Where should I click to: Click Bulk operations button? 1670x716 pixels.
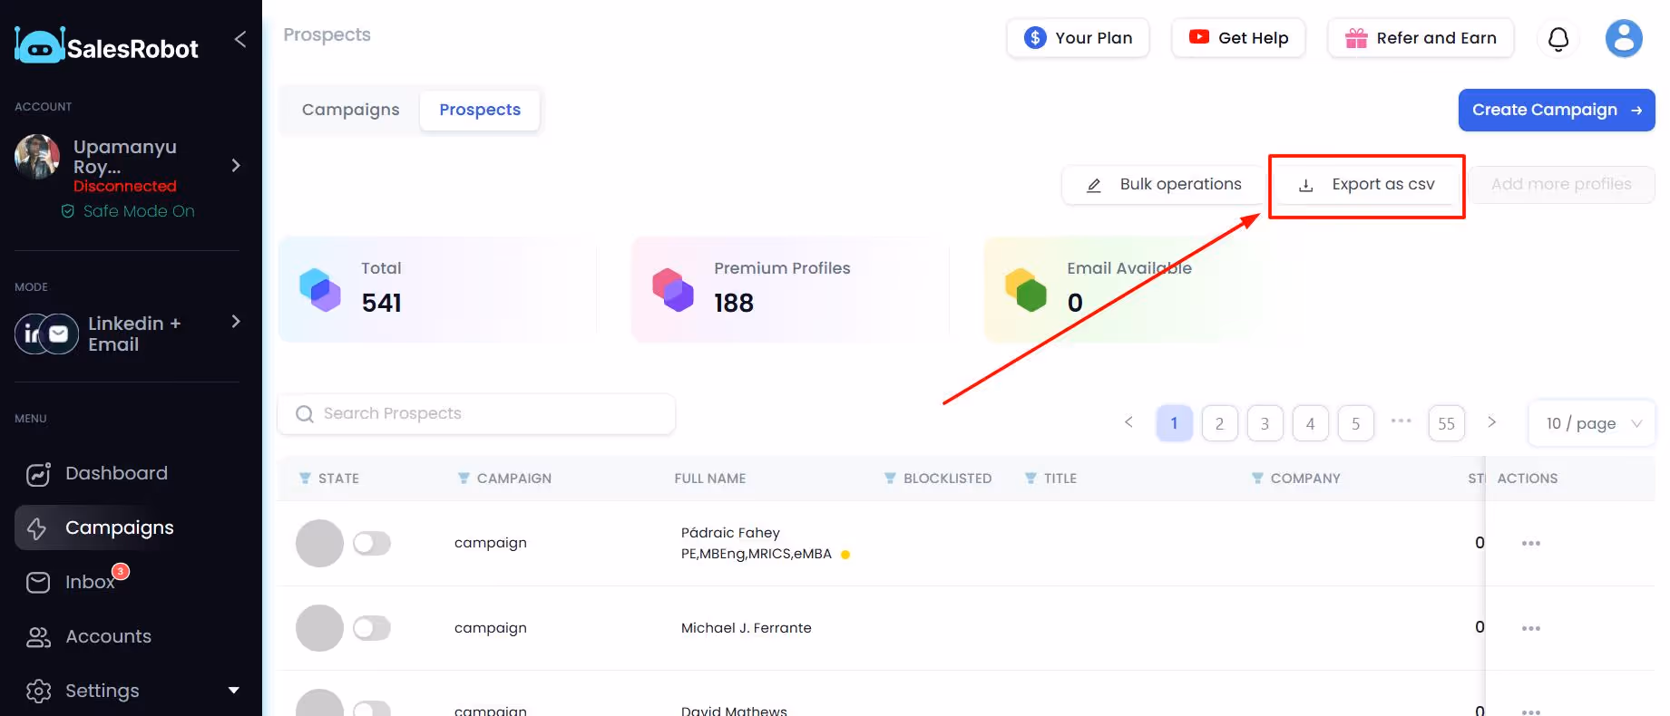tap(1164, 185)
